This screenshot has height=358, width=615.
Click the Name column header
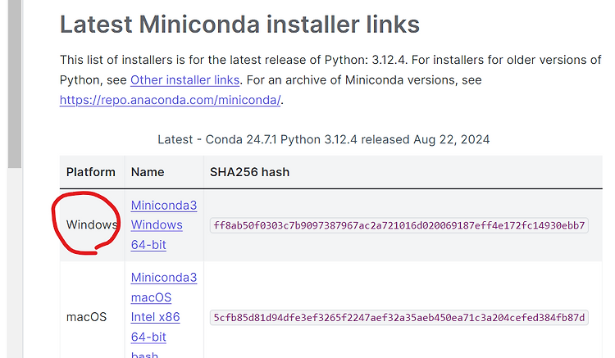pos(148,172)
